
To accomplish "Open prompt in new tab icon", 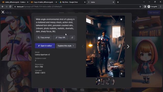I will pyautogui.click(x=72, y=38).
